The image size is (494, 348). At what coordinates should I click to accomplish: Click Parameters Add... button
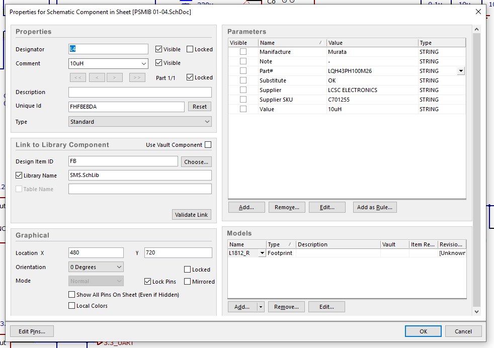click(246, 207)
